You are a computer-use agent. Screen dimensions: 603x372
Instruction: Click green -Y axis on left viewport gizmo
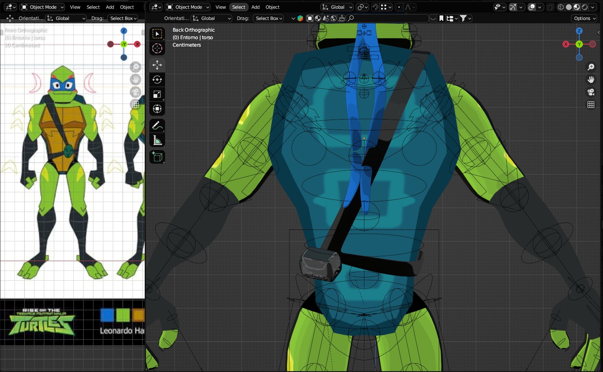click(124, 44)
